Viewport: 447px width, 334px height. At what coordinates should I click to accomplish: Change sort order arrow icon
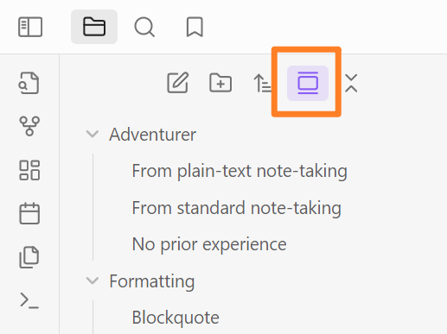262,83
